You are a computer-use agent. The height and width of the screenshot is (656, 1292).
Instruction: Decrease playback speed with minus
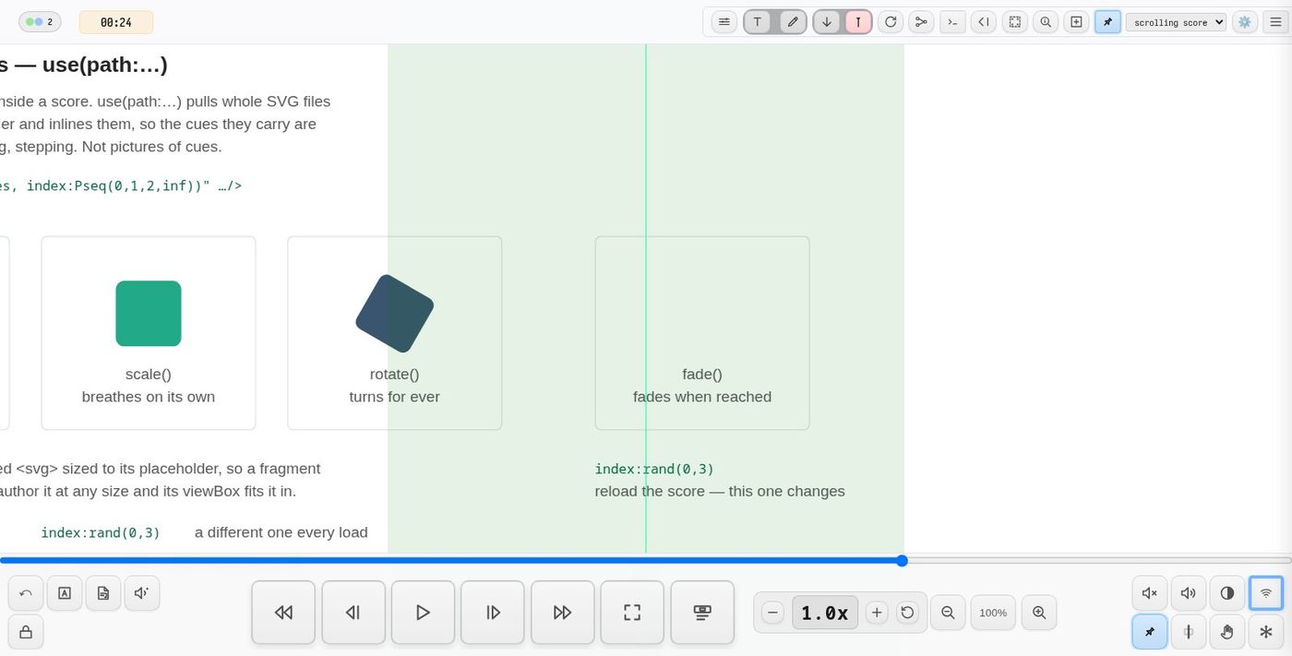773,613
